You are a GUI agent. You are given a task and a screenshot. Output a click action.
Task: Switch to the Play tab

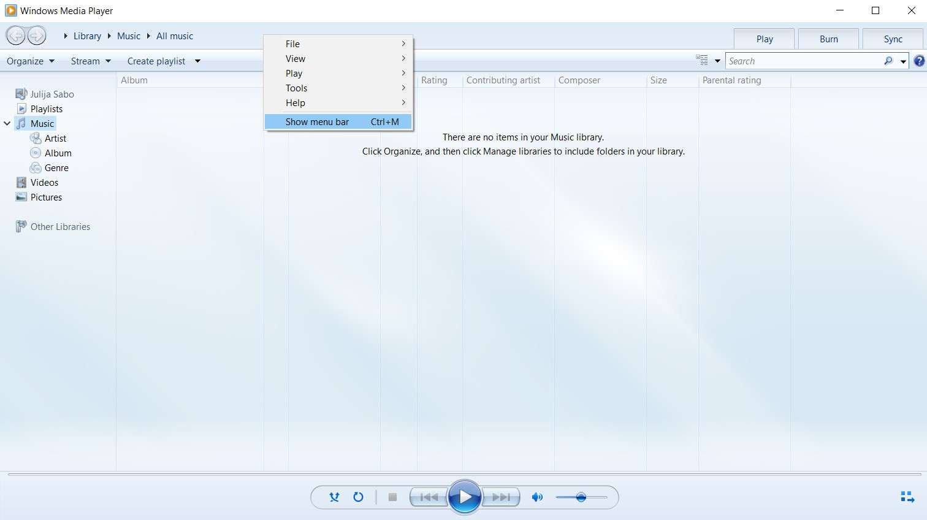point(764,39)
